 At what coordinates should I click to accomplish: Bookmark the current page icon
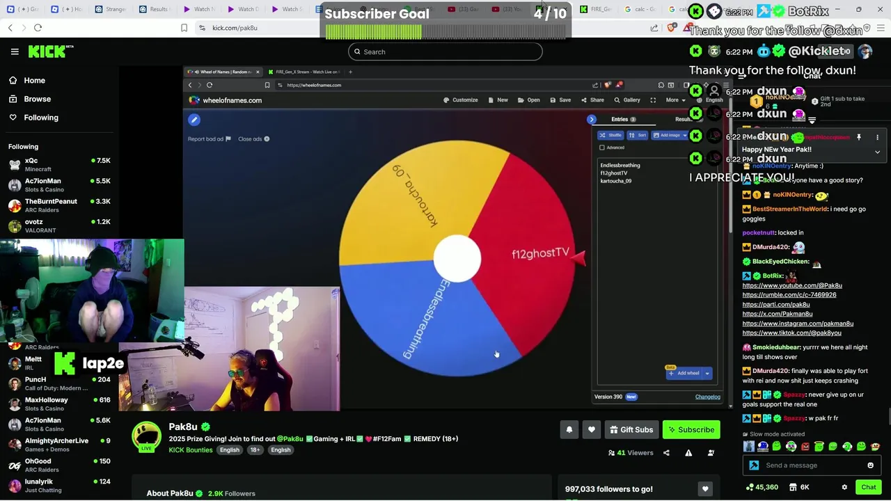coord(184,28)
